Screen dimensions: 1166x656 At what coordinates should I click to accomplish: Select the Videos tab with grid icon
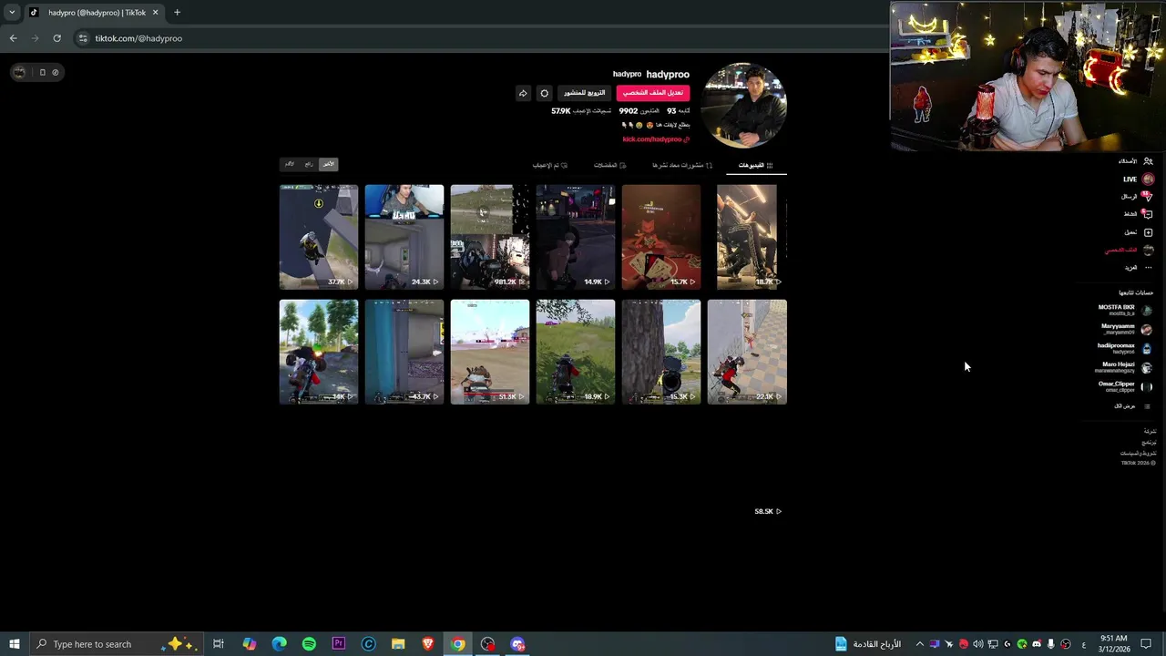click(755, 165)
